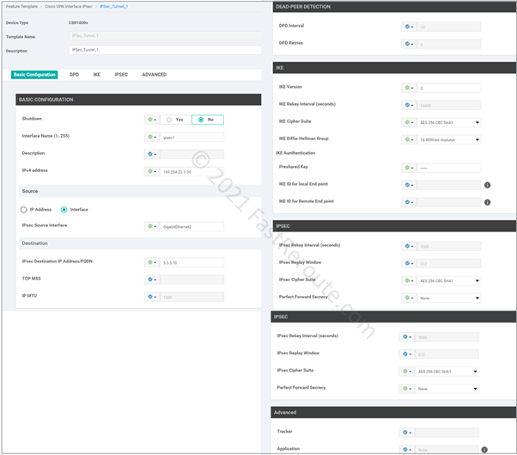The width and height of the screenshot is (517, 455).
Task: Click the info icon beside the Application field
Action: [x=484, y=450]
